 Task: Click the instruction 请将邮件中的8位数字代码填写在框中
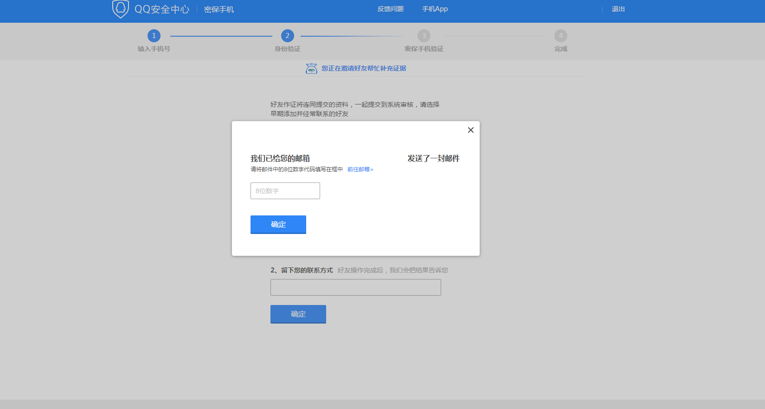(297, 169)
